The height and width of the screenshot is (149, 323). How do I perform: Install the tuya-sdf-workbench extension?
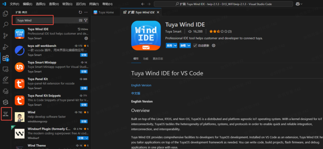tap(84, 55)
